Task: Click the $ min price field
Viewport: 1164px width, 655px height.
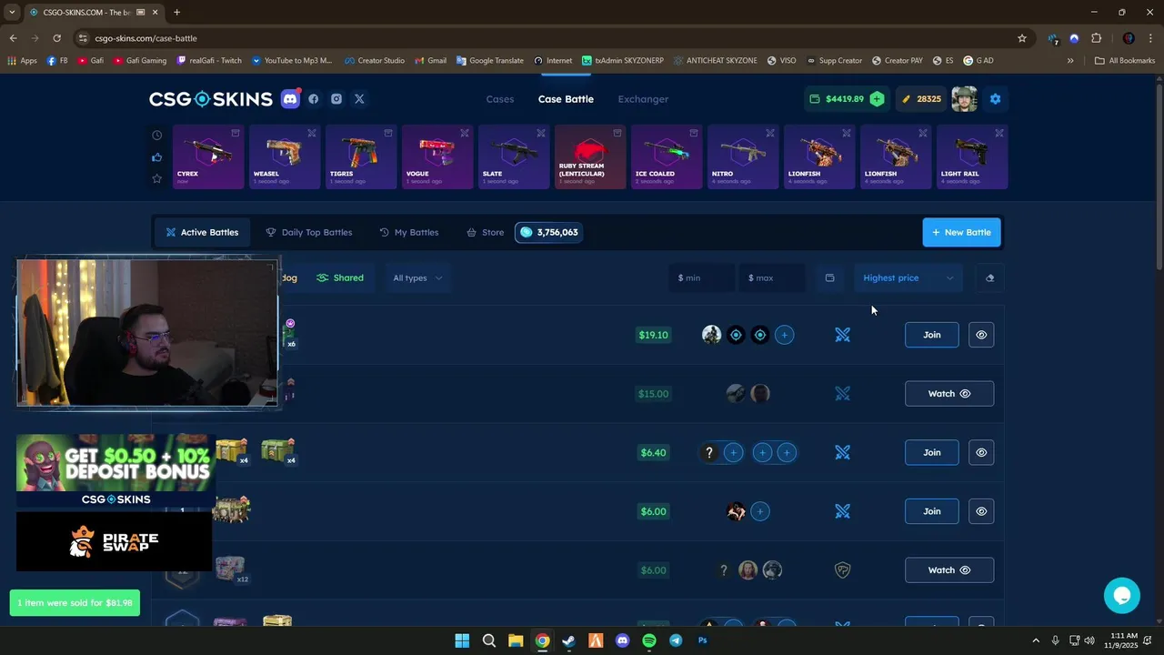Action: (x=701, y=278)
